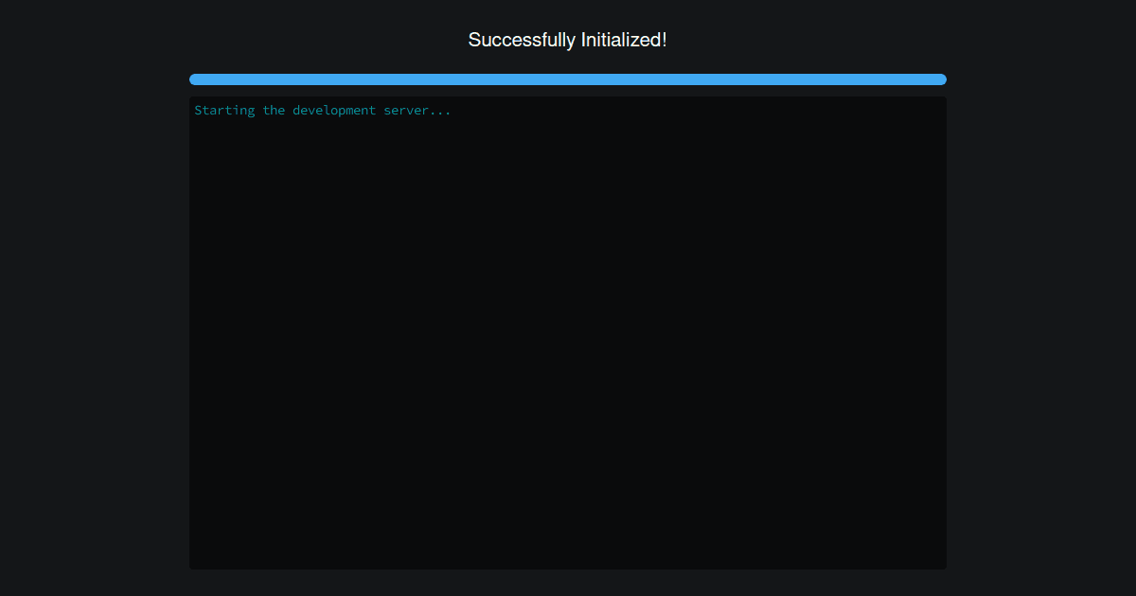Click the left end of the progress bar
Viewport: 1136px width, 596px height.
coord(195,79)
